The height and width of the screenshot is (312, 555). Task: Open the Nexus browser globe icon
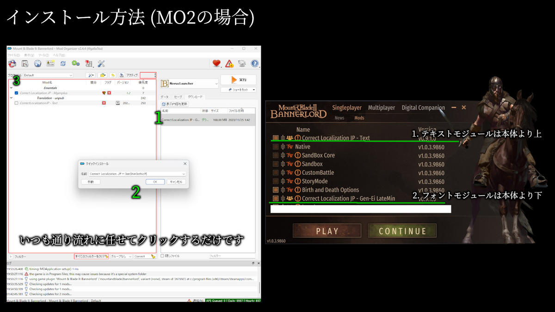(38, 63)
